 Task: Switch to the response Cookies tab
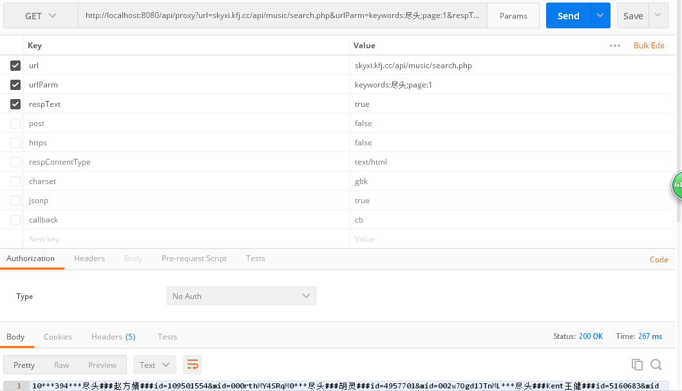pyautogui.click(x=58, y=337)
